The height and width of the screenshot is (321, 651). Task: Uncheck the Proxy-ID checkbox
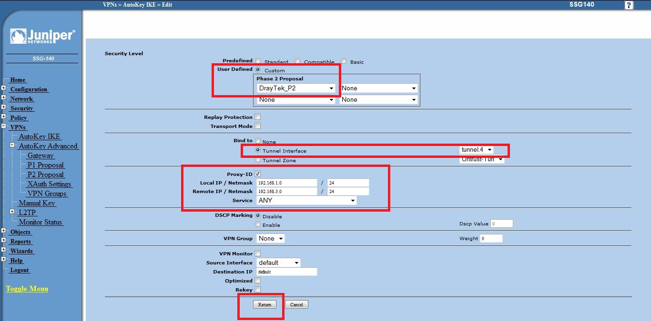tap(258, 174)
